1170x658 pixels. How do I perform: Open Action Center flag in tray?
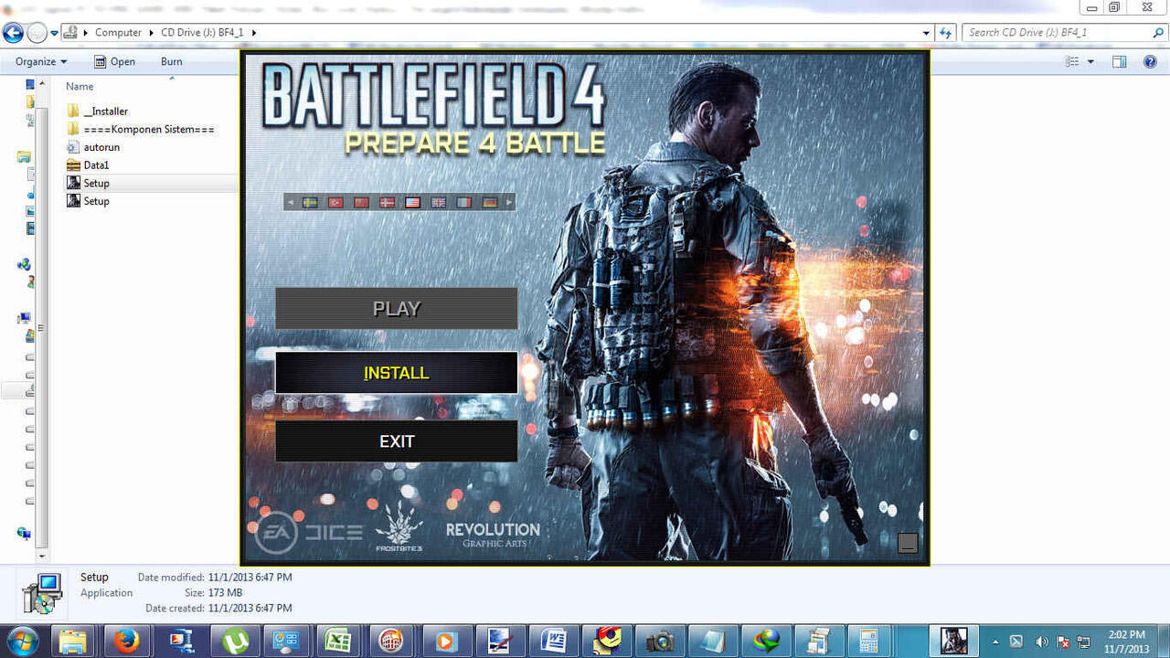(1062, 642)
